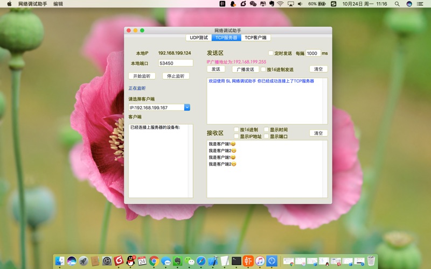The image size is (431, 269).
Task: Enable the 定时发送 checkbox
Action: pos(271,53)
